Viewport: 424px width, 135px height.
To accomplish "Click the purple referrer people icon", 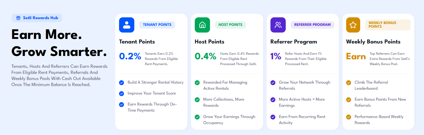I will tap(278, 25).
